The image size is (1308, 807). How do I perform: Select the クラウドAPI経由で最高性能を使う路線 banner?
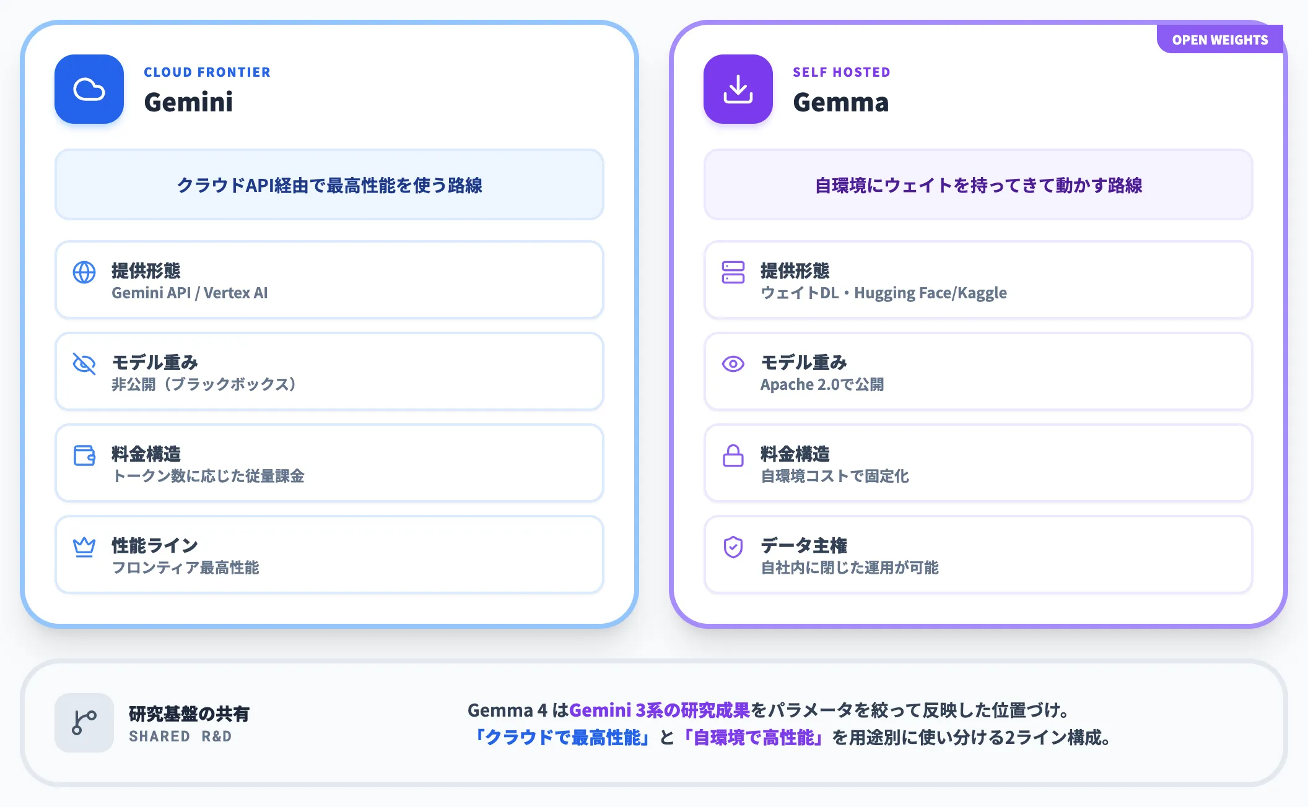point(329,184)
